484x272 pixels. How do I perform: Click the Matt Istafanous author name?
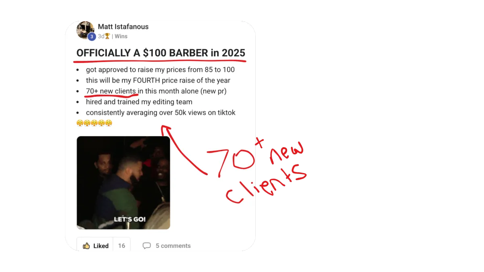click(123, 27)
